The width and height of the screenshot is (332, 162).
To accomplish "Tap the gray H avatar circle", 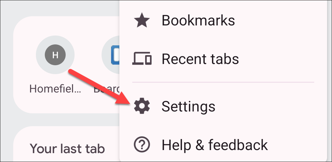I will click(x=55, y=55).
